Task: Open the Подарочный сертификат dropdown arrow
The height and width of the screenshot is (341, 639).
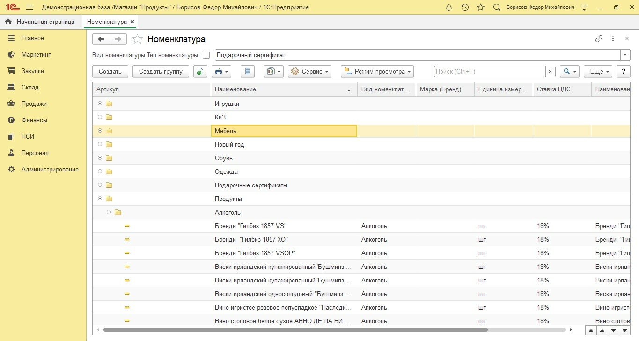Action: [x=625, y=55]
